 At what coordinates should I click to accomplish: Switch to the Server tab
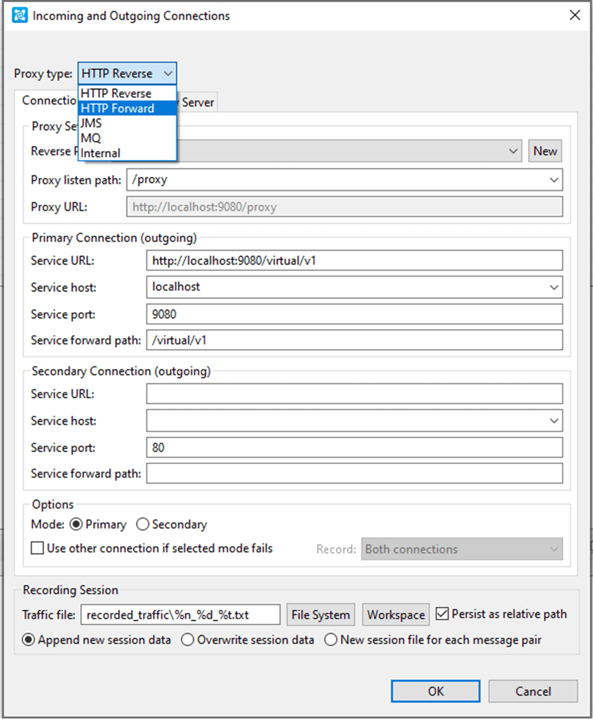click(198, 101)
